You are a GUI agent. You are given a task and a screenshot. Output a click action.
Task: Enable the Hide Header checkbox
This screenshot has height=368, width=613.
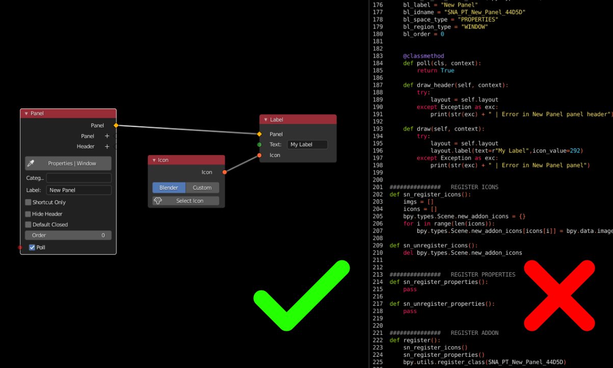28,214
